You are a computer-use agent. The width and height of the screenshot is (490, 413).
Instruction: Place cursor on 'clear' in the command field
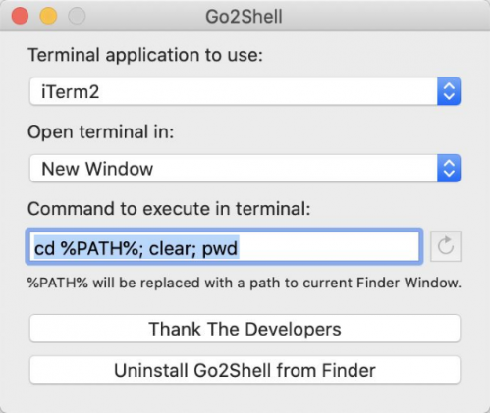coord(172,248)
